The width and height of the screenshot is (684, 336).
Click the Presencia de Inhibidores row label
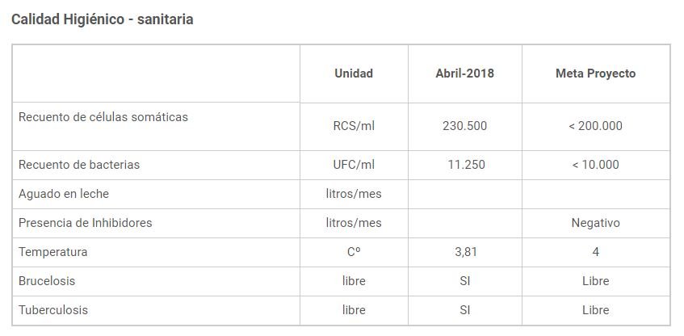pos(86,223)
